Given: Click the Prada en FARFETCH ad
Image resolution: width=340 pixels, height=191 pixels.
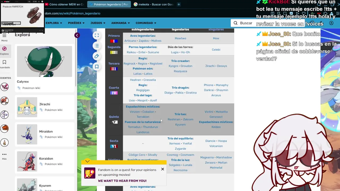Looking at the screenshot, I should (22, 15).
